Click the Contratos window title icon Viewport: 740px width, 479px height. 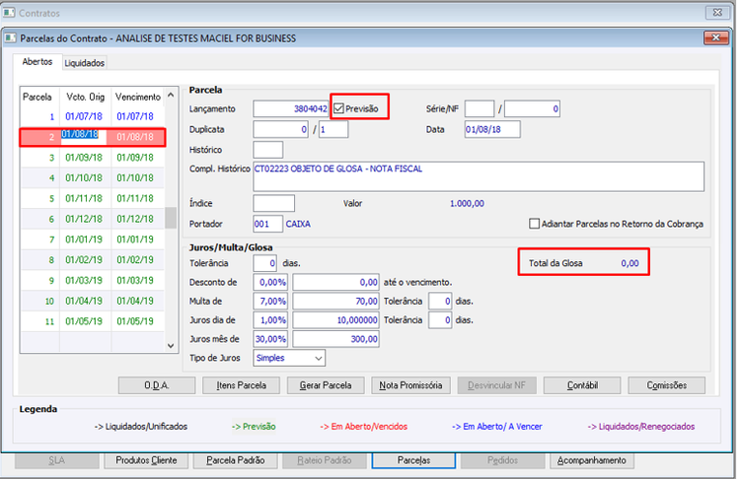click(x=9, y=12)
